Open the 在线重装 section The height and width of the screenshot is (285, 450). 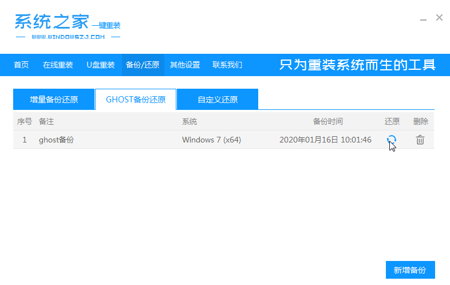point(58,65)
